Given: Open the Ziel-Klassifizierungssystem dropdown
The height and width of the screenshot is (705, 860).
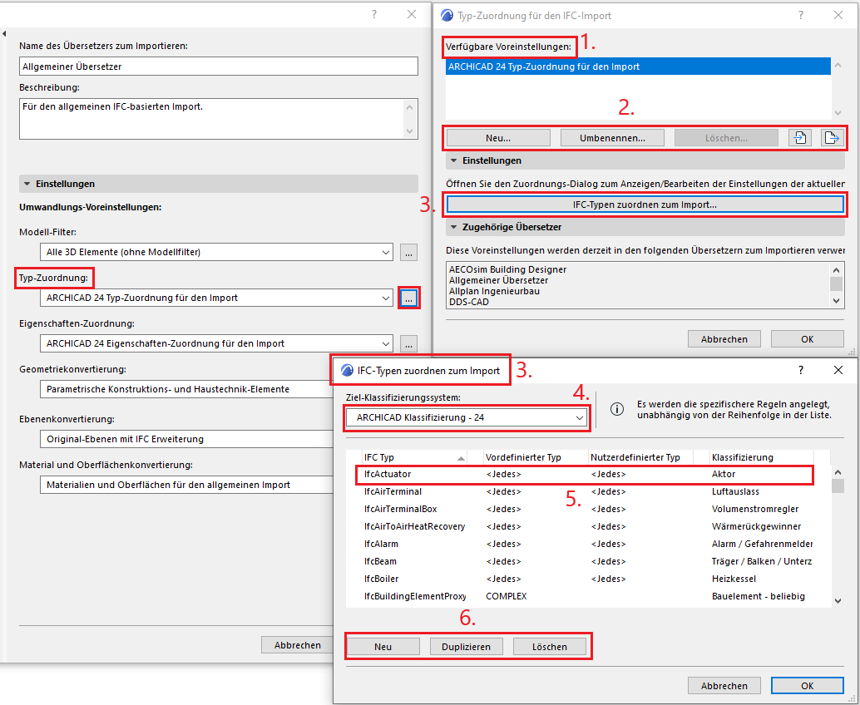Looking at the screenshot, I should pyautogui.click(x=467, y=417).
